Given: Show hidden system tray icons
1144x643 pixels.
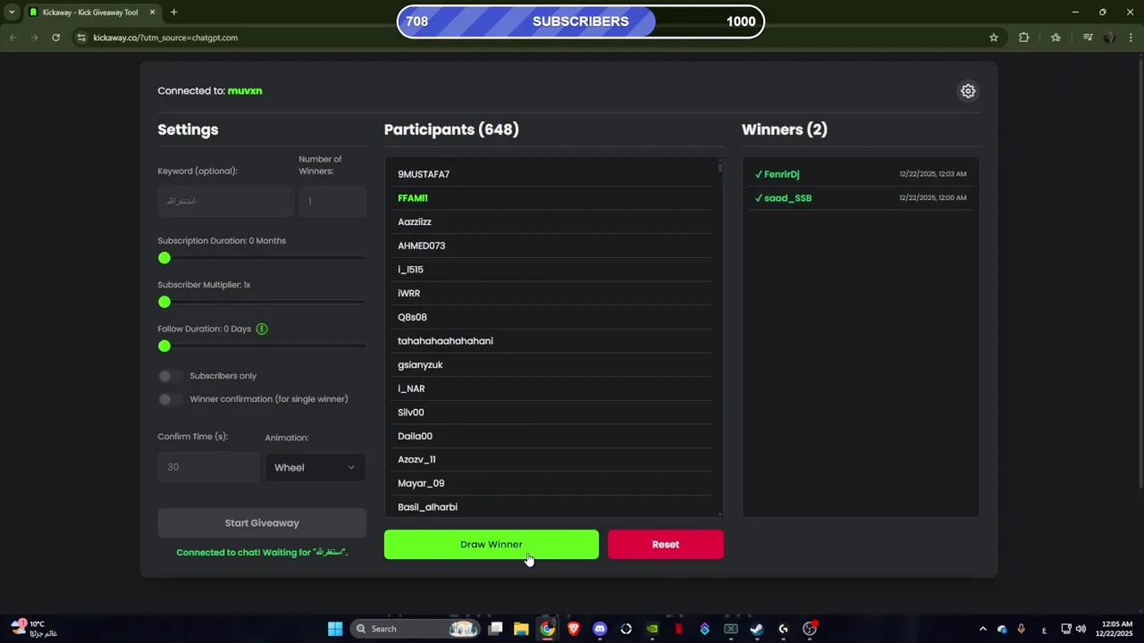Looking at the screenshot, I should click(x=983, y=629).
